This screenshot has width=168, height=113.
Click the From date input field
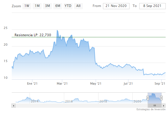(x=116, y=6)
